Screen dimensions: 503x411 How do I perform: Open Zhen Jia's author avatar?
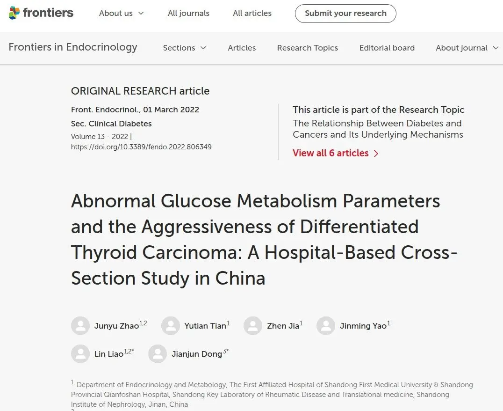(253, 325)
